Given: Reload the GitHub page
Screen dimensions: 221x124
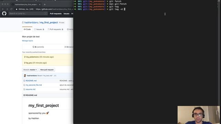Looking at the screenshot, I should (x=11, y=9).
